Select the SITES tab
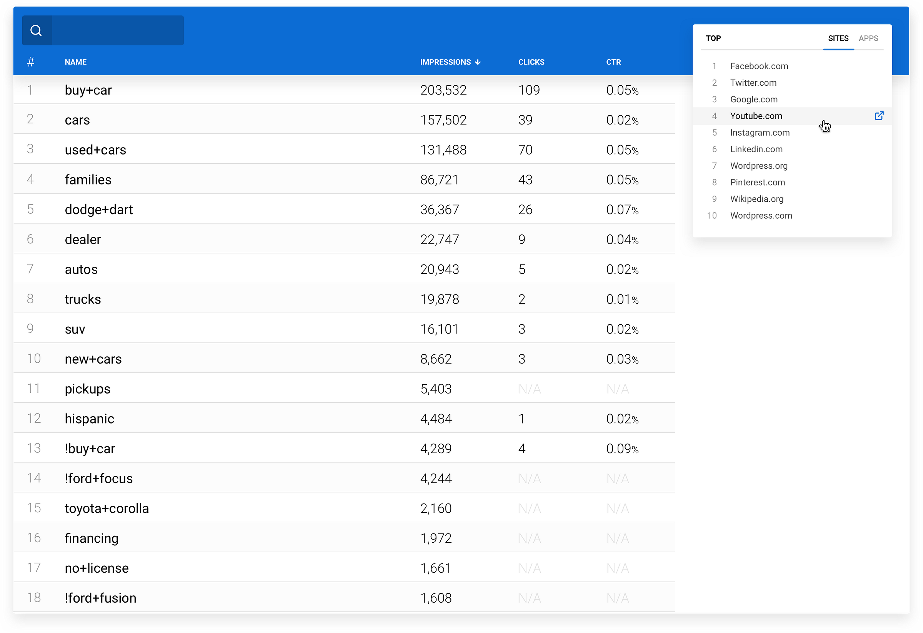Image resolution: width=923 pixels, height=633 pixels. (838, 38)
